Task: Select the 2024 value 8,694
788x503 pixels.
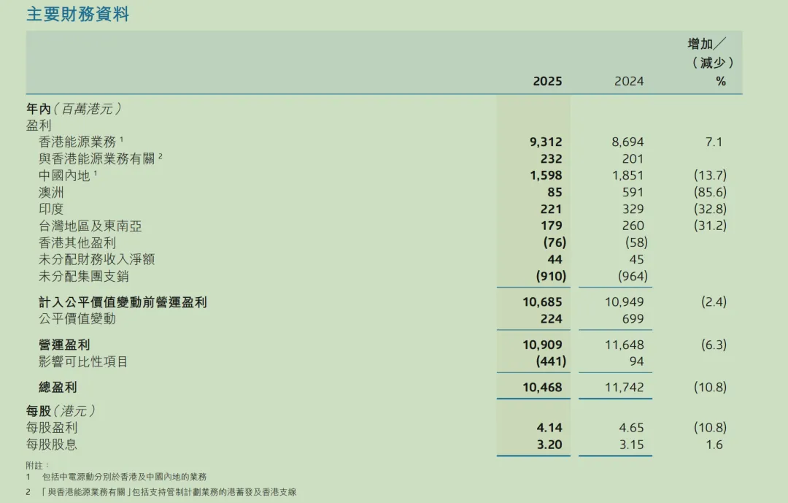Action: click(x=627, y=142)
